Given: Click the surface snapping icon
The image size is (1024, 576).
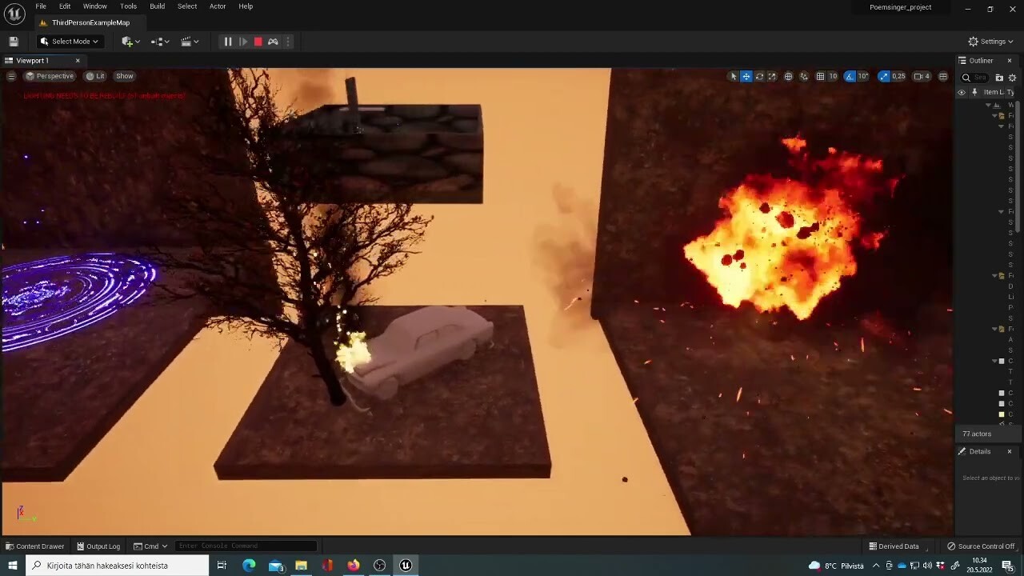Looking at the screenshot, I should [804, 76].
